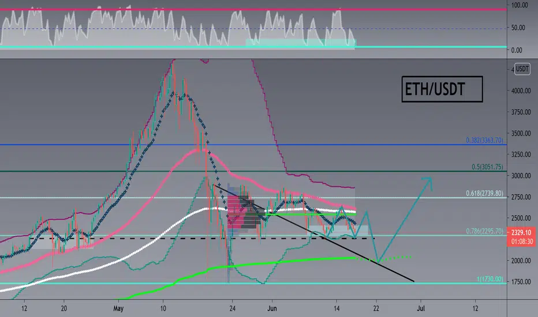The width and height of the screenshot is (538, 317).
Task: Click the 100.00 oscillator scale value
Action: click(x=520, y=5)
